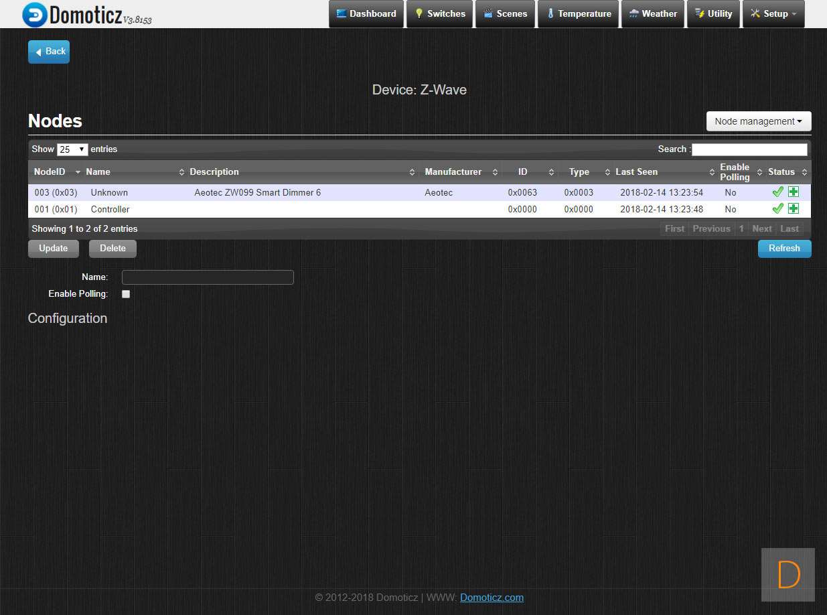Click green plus icon for Controller node
The height and width of the screenshot is (615, 827).
[x=794, y=209]
